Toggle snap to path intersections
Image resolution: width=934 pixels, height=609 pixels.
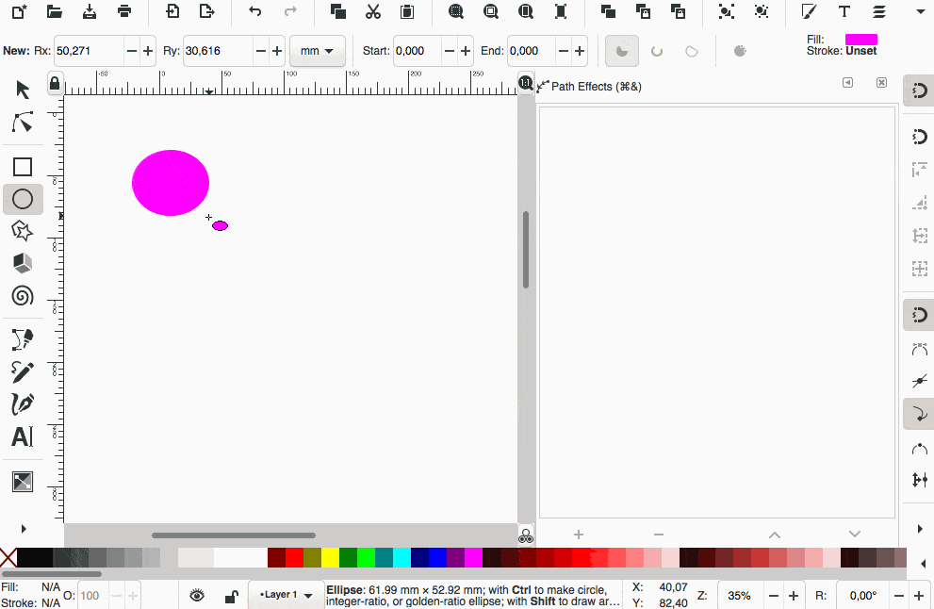click(x=919, y=381)
